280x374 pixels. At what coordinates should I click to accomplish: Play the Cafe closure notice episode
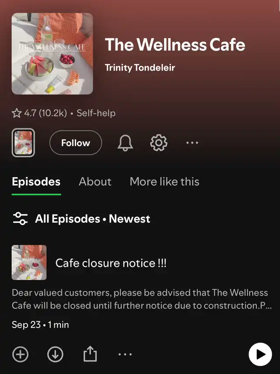260,354
